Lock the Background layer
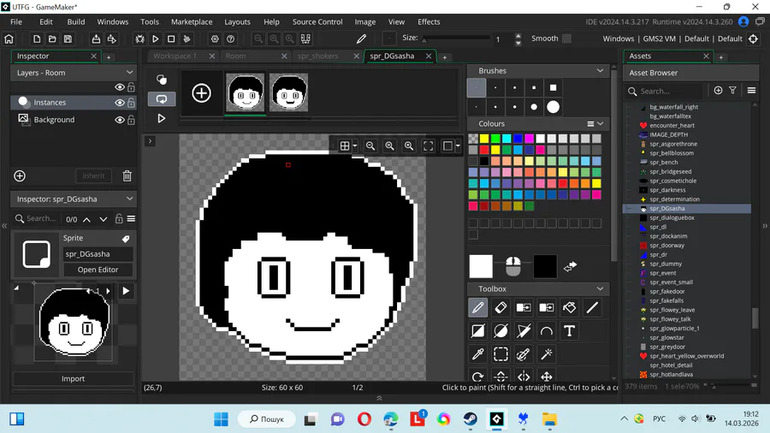Image resolution: width=770 pixels, height=433 pixels. [131, 120]
